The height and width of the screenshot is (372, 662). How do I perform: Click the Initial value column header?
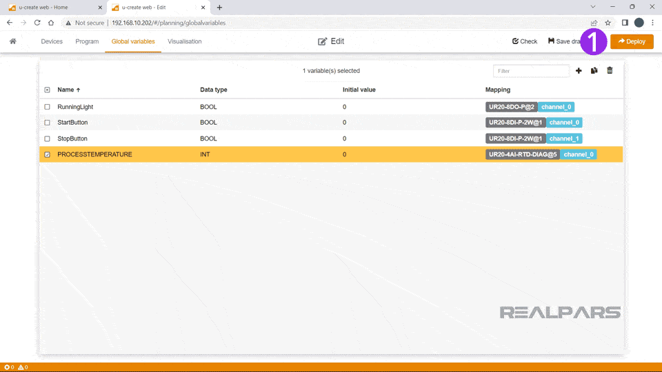(359, 90)
